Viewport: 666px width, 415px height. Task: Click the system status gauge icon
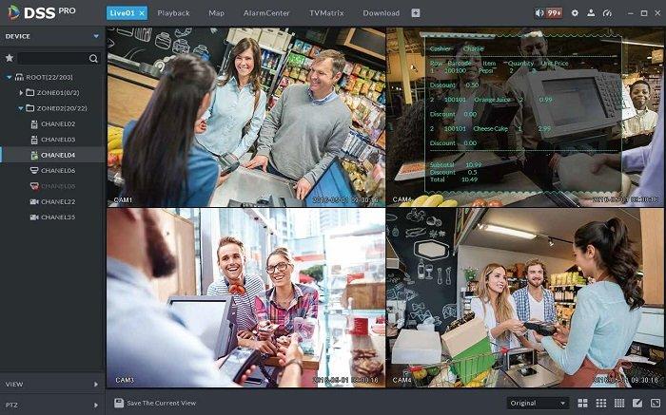[606, 13]
